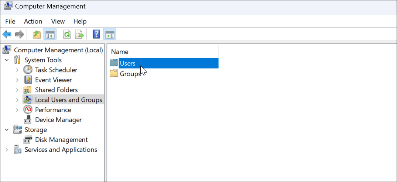This screenshot has width=397, height=182.
Task: Select Task Scheduler in the tree
Action: pyautogui.click(x=56, y=70)
